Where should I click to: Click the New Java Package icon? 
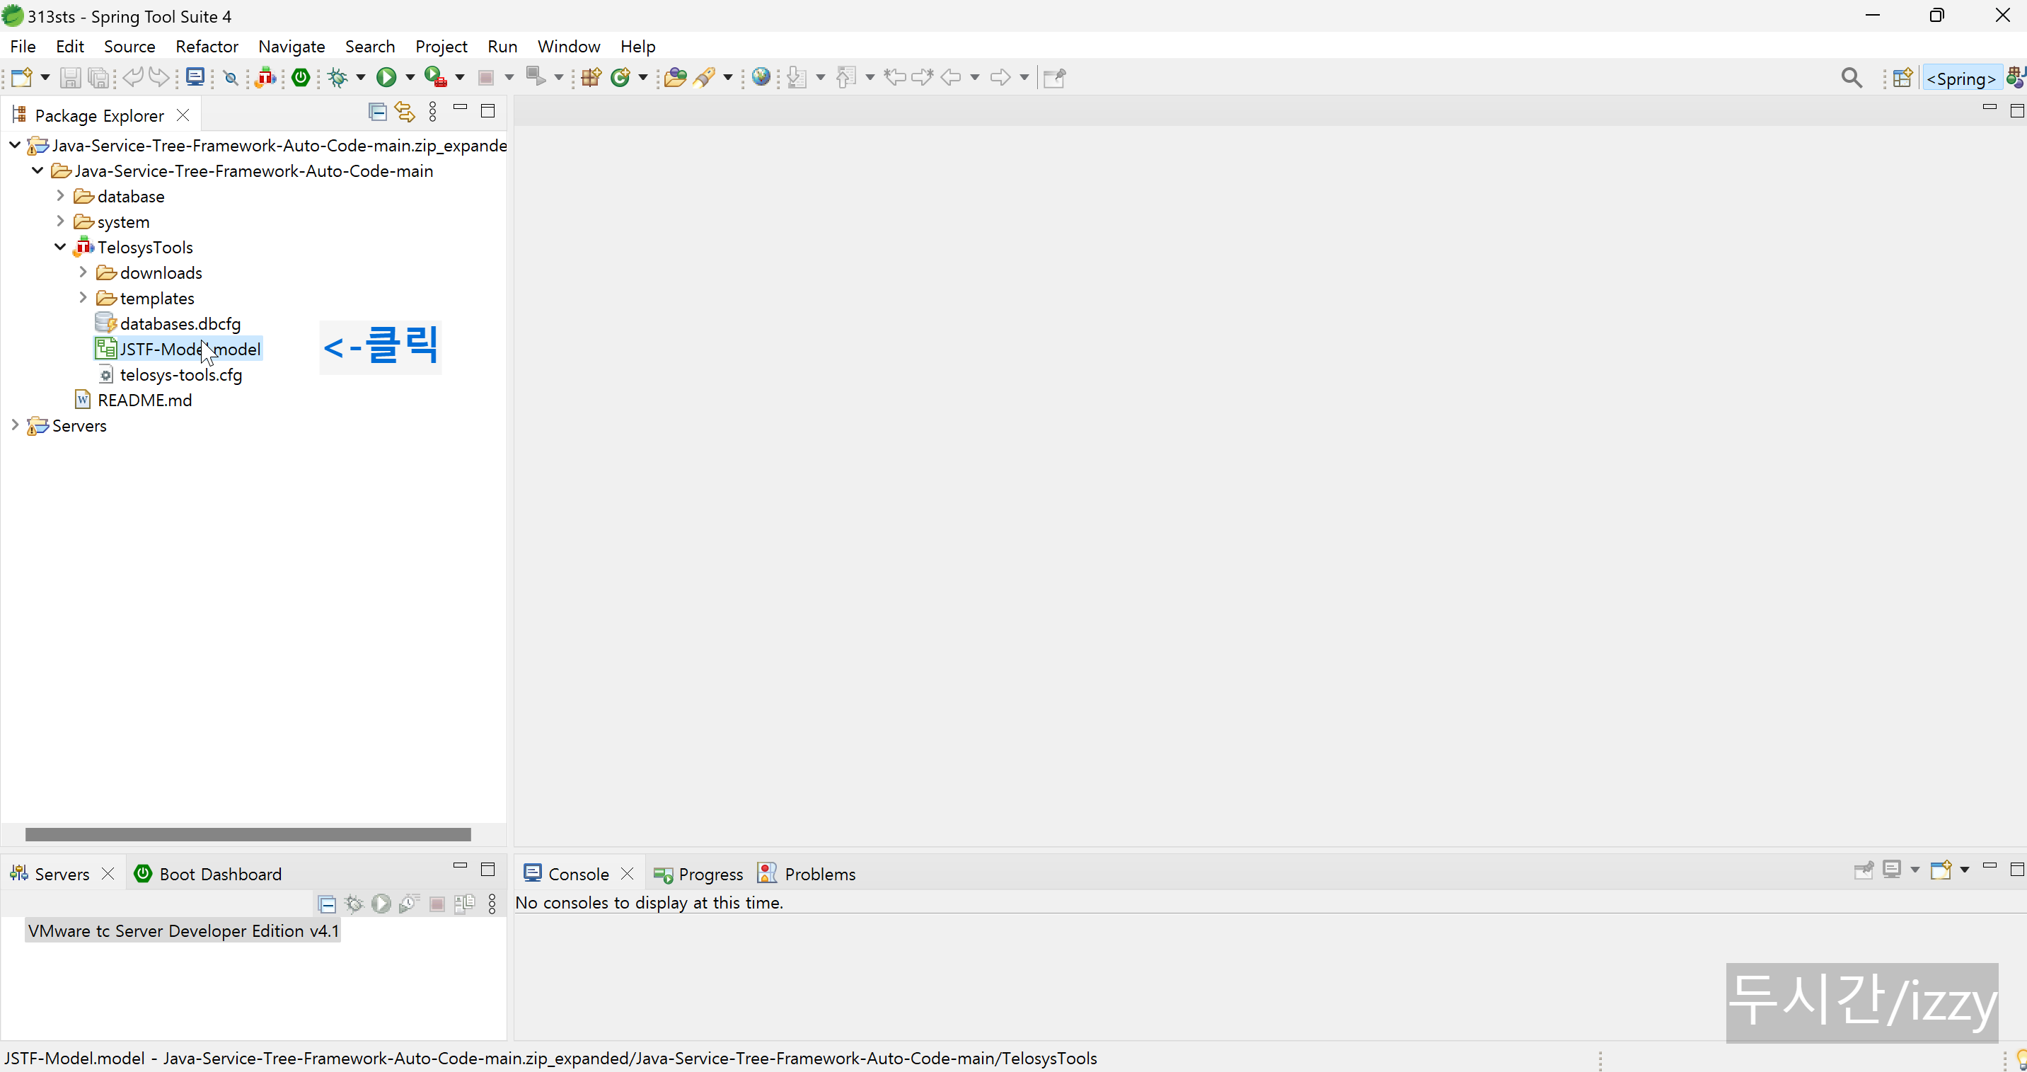591,77
